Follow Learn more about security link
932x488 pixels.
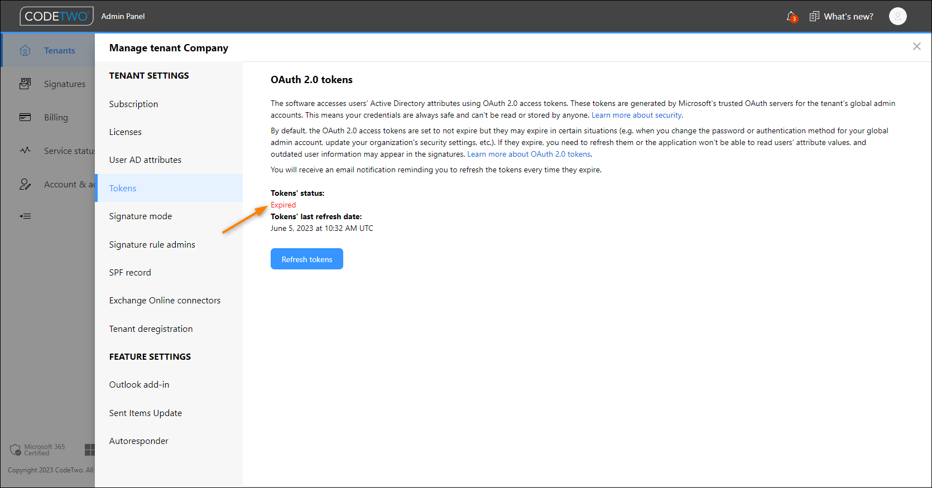[636, 115]
